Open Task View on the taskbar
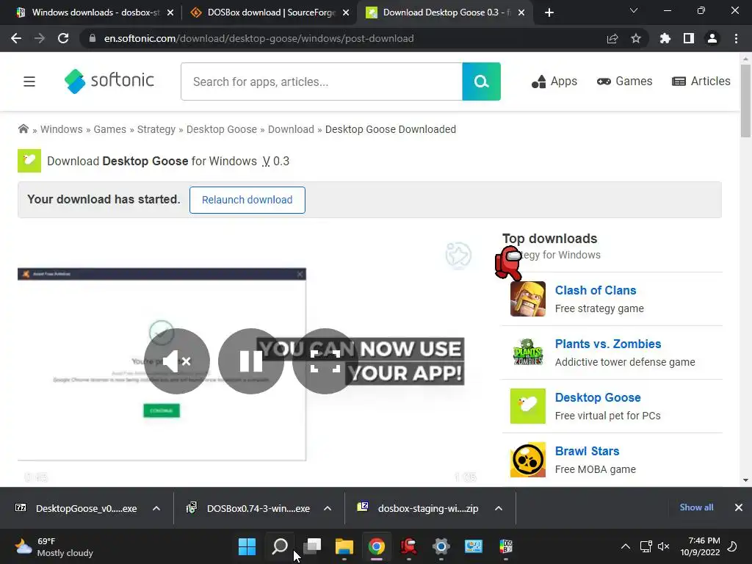The image size is (752, 564). [312, 546]
